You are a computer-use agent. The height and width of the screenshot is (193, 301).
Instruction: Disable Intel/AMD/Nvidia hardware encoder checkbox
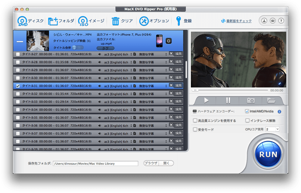coord(247,111)
